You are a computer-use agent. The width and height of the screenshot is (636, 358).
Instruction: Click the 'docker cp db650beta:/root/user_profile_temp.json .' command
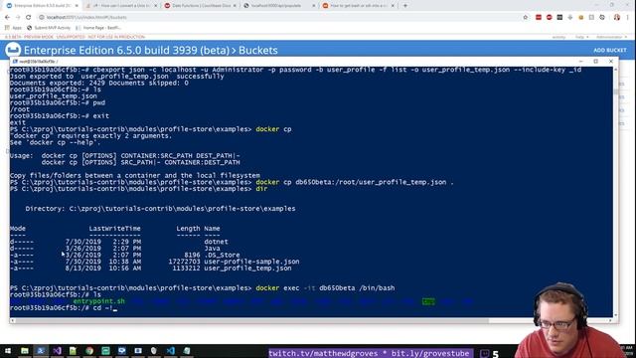(x=355, y=182)
